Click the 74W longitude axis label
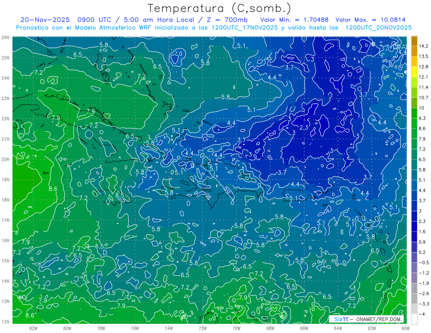 coord(168,328)
